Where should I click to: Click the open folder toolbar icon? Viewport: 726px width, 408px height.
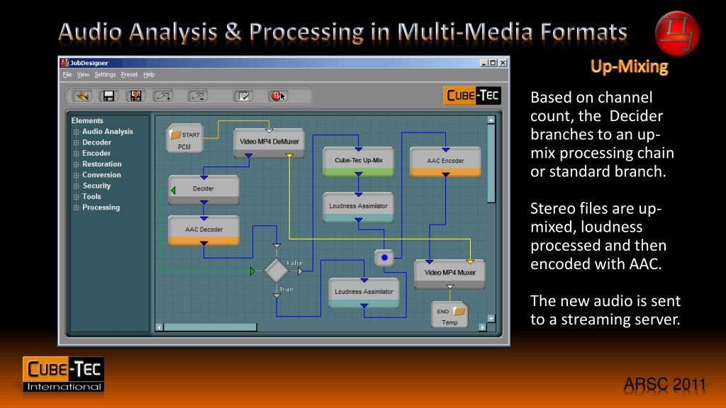point(82,96)
